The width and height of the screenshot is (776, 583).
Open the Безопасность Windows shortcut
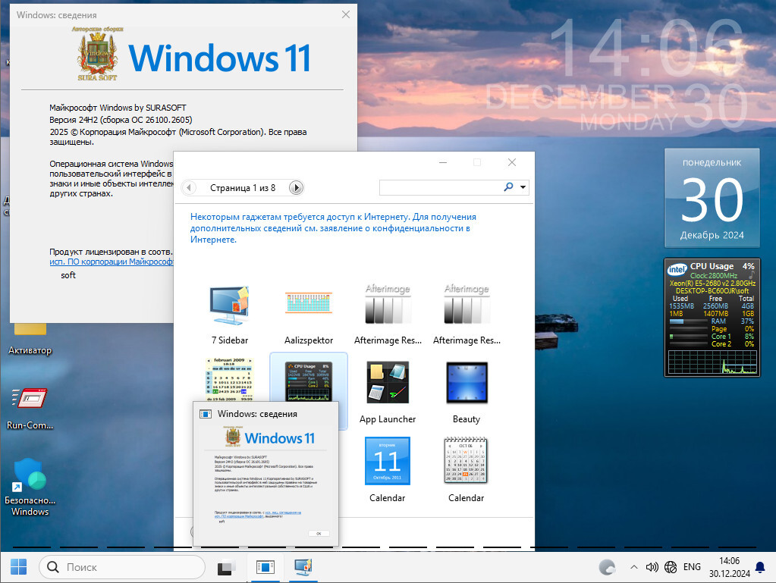tap(30, 487)
